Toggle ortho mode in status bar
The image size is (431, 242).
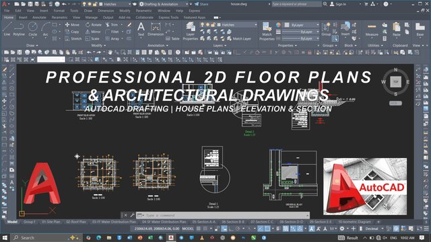[231, 229]
